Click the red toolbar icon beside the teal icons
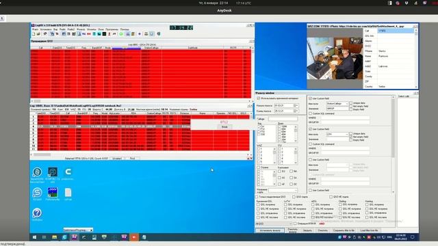The image size is (438, 246). [89, 33]
